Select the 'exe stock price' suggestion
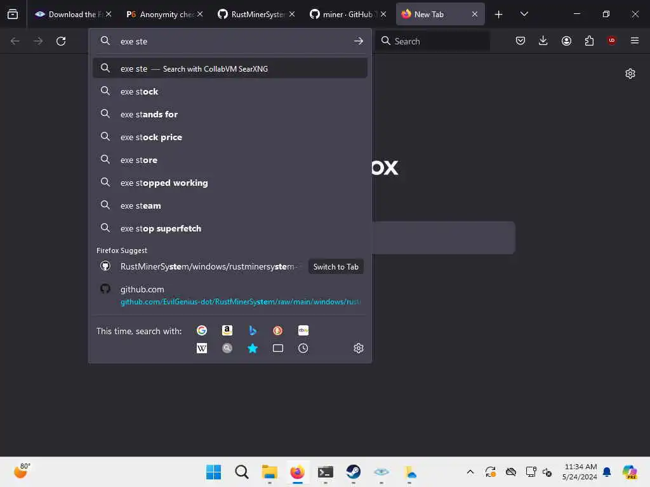Screen dimensions: 650x487 click(230, 137)
